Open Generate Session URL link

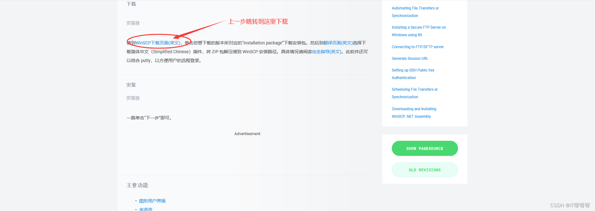[410, 59]
